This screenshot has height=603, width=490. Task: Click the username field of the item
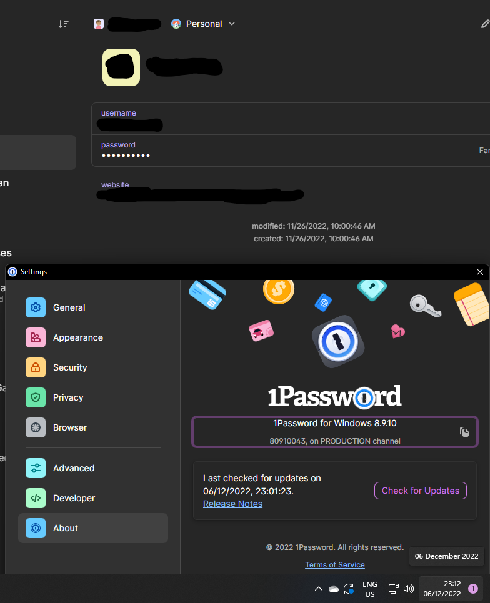(291, 119)
